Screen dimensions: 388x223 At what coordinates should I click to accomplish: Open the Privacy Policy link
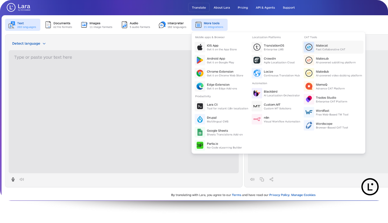(279, 195)
